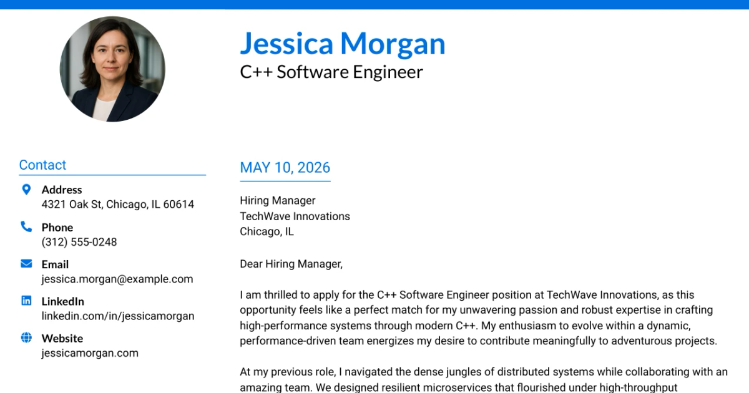Viewport: 749px width, 393px height.
Task: Open the linkedin.com/in/jessicamorgan link
Action: pyautogui.click(x=118, y=316)
